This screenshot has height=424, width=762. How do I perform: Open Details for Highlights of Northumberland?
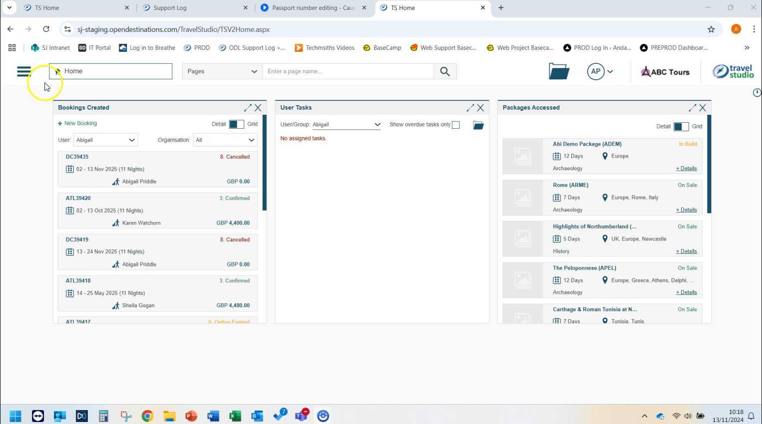686,251
